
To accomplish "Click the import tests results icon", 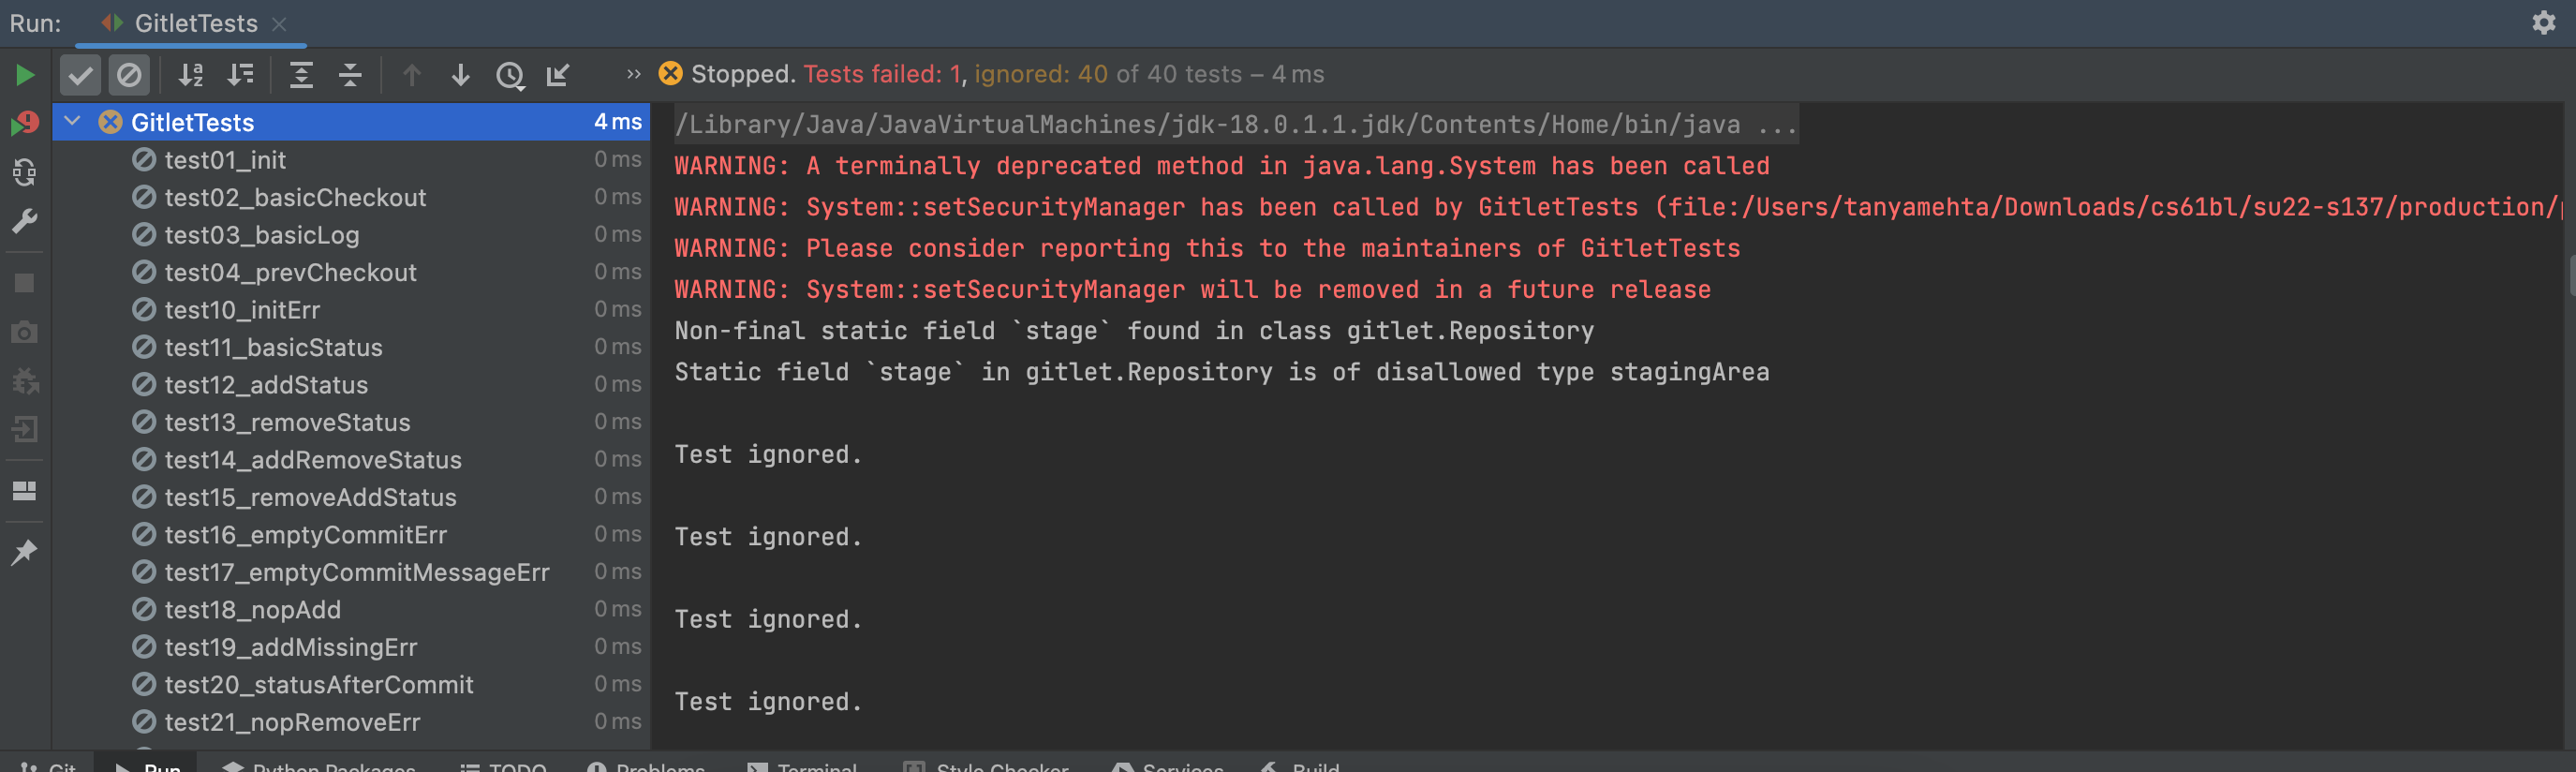I will point(558,75).
